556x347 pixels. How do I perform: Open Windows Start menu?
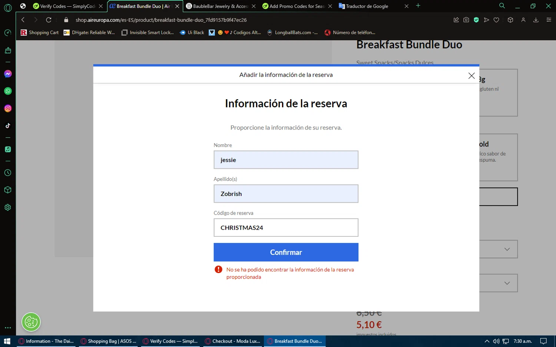[7, 341]
